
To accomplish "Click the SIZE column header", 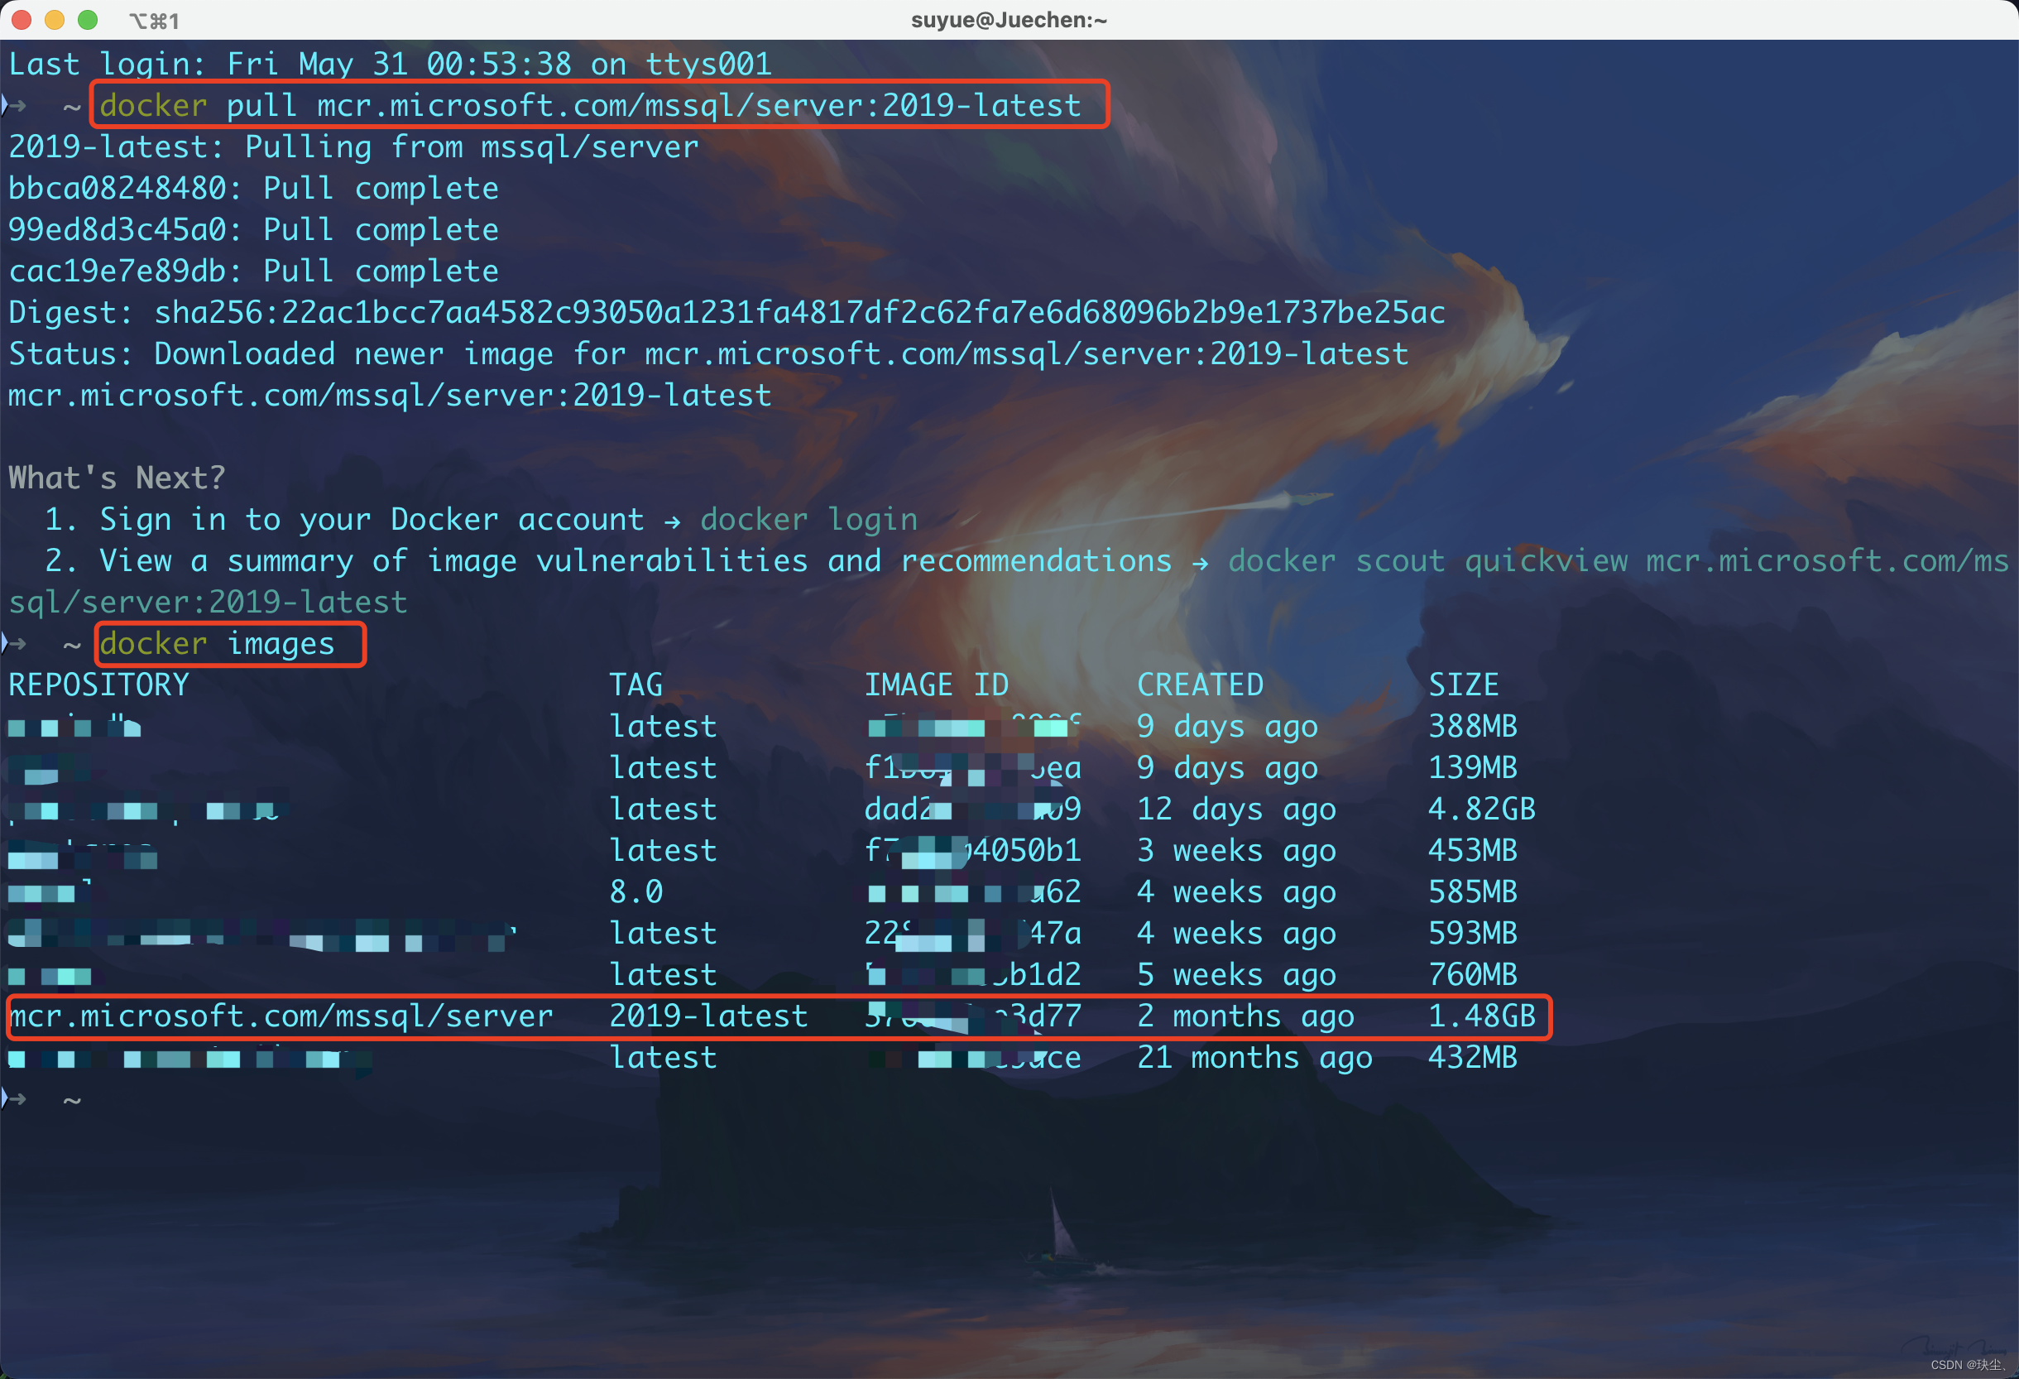I will click(1464, 685).
